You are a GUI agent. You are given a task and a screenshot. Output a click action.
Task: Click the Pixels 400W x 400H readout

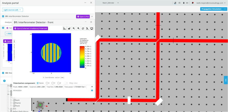tap(21, 87)
